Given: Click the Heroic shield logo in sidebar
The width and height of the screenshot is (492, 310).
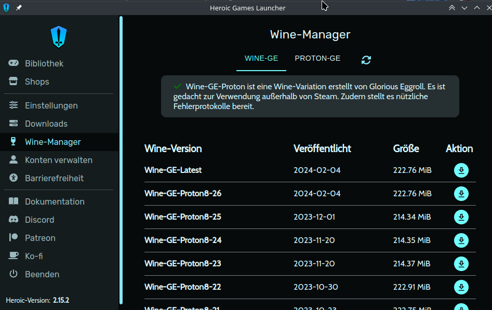Looking at the screenshot, I should [59, 37].
